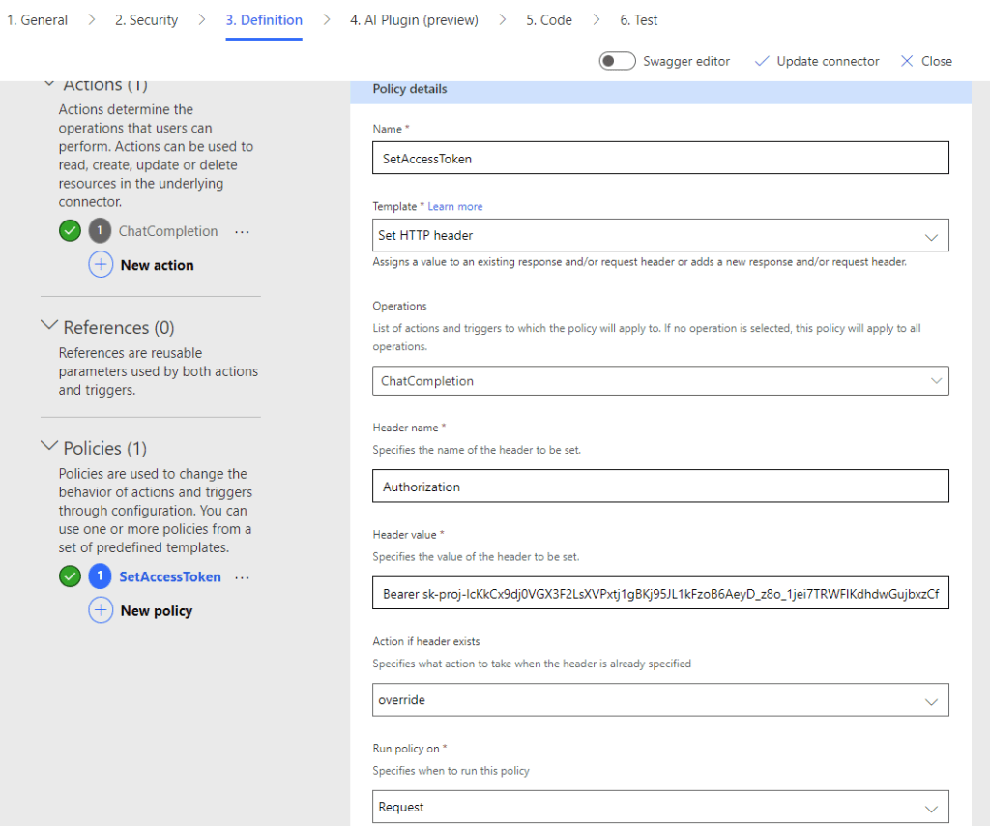
Task: Click the green checkmark beside SetAccessToken policy
Action: coord(70,577)
